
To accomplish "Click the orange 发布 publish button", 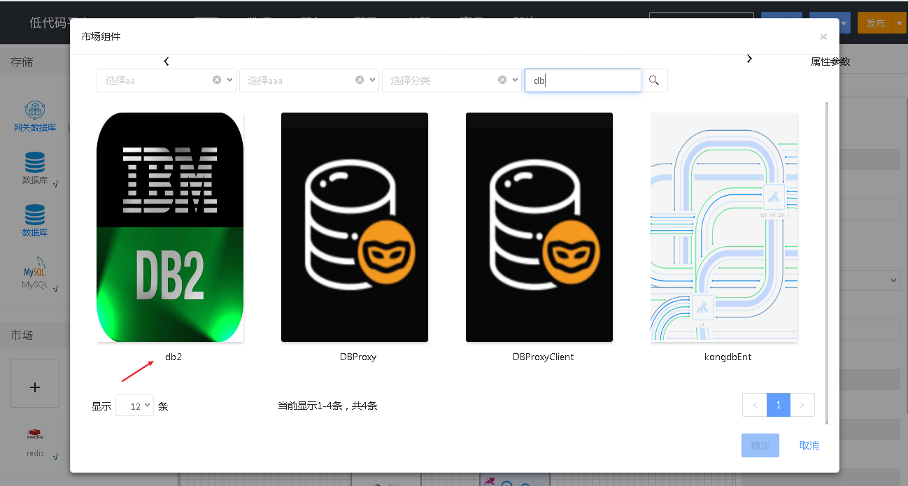I will pos(876,23).
